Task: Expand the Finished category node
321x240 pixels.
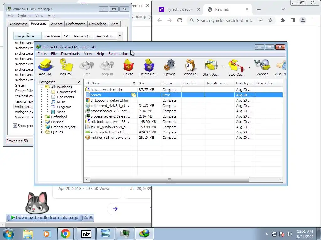Action: (42, 122)
